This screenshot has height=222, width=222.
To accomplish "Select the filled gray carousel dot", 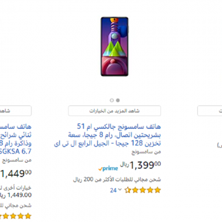I will coord(118,101).
